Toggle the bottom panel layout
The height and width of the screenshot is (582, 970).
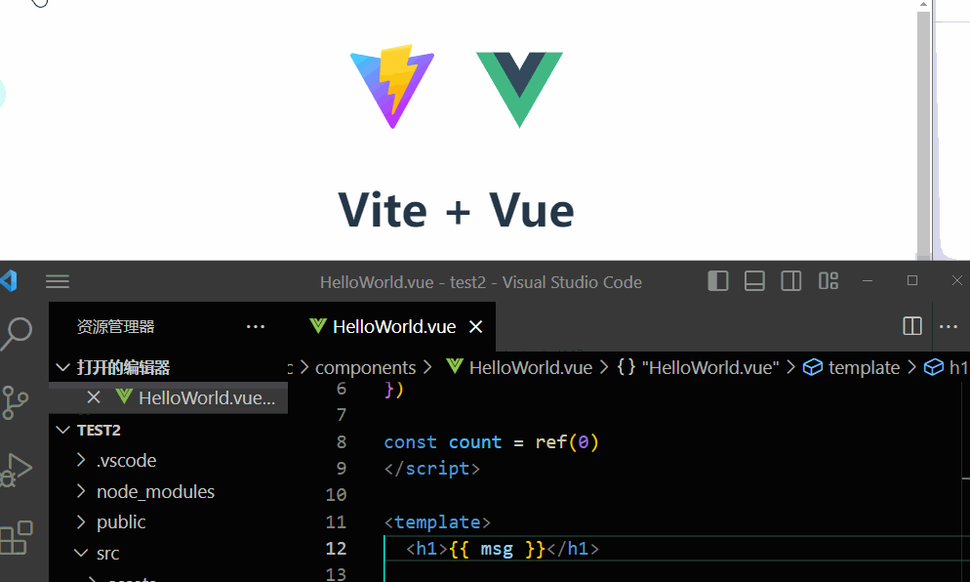[x=754, y=281]
